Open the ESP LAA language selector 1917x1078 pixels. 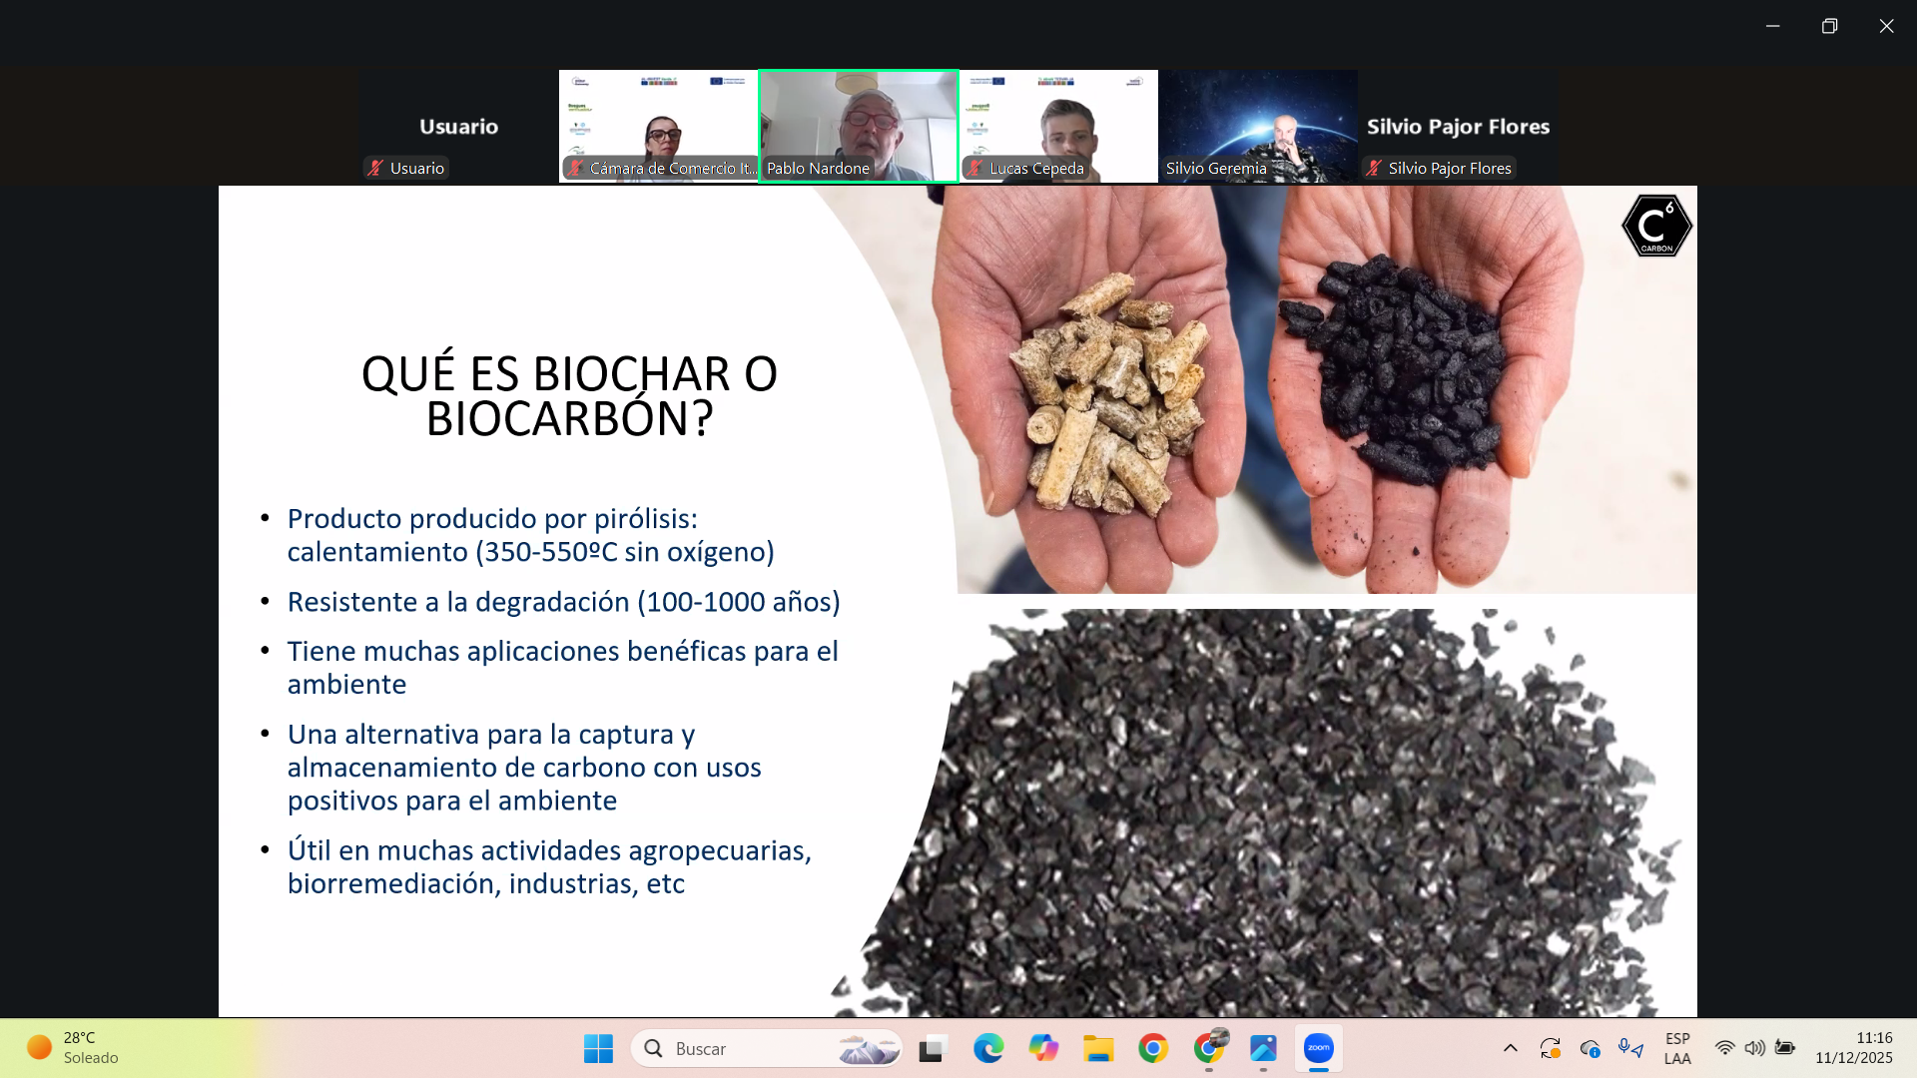pos(1677,1048)
